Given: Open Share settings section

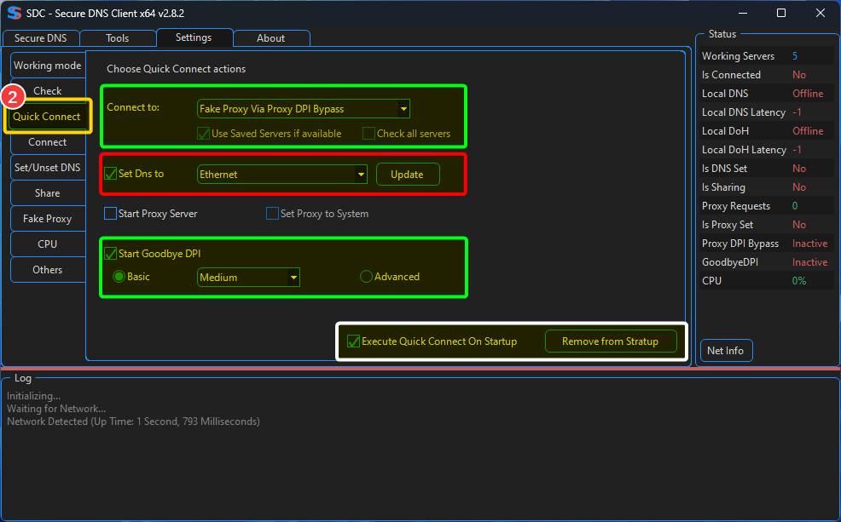Looking at the screenshot, I should click(48, 193).
